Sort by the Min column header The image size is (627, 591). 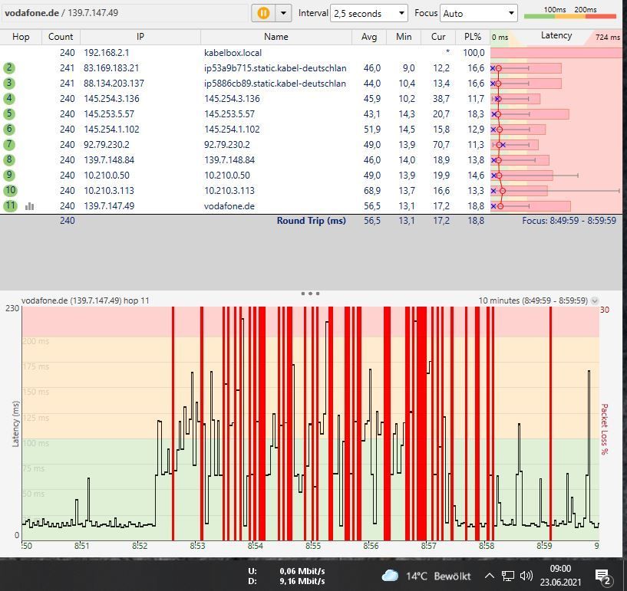click(404, 37)
